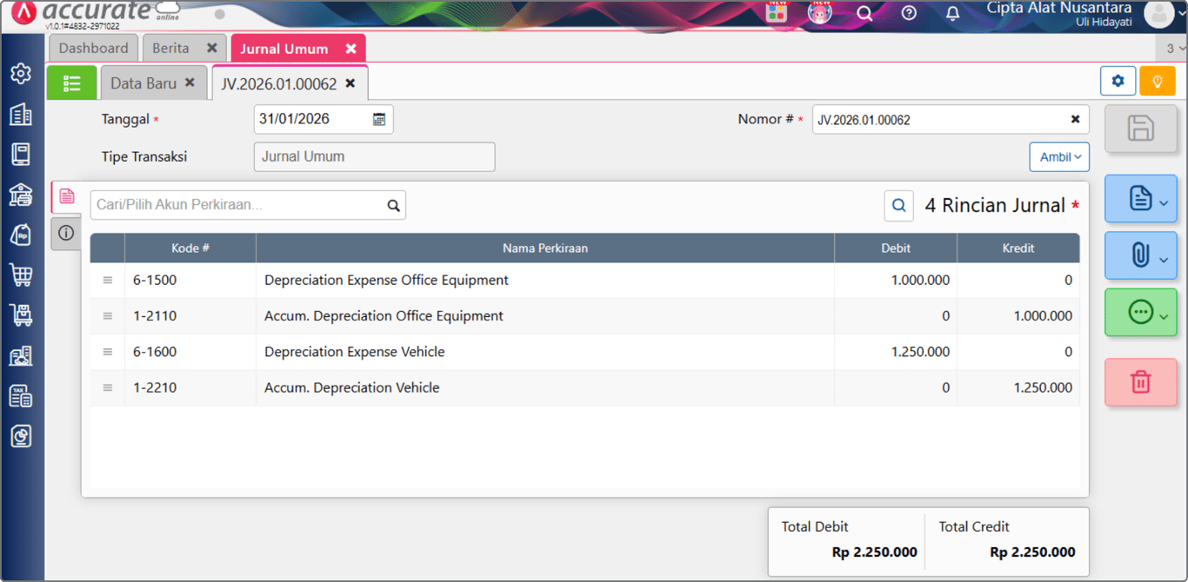
Task: Open the reports chart icon in sidebar
Action: click(21, 436)
